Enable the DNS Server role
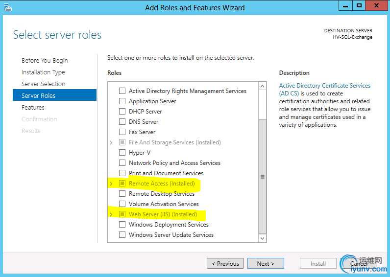The height and width of the screenshot is (277, 390). [122, 122]
